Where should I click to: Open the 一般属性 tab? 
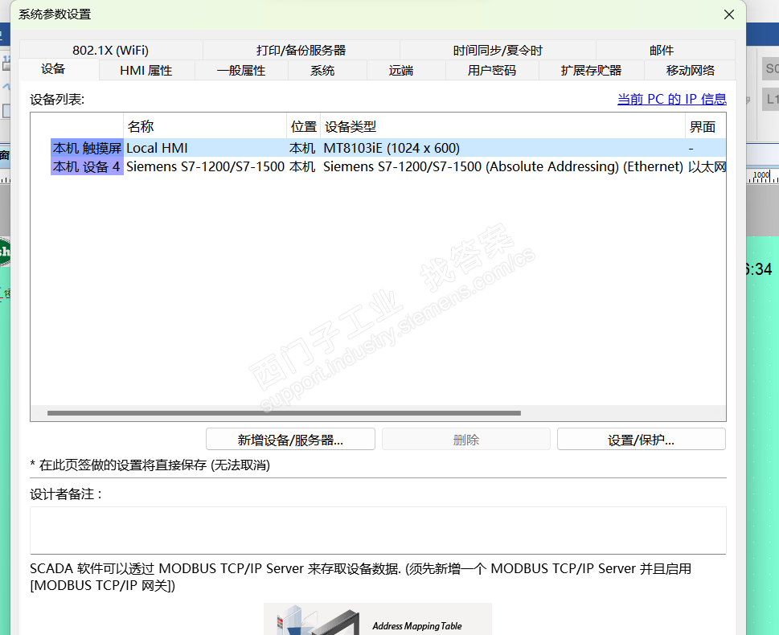[x=241, y=71]
